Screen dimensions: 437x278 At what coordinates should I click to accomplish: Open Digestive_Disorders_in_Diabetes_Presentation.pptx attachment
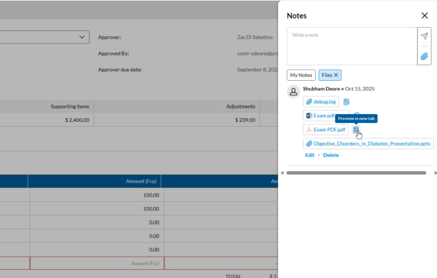click(x=368, y=144)
